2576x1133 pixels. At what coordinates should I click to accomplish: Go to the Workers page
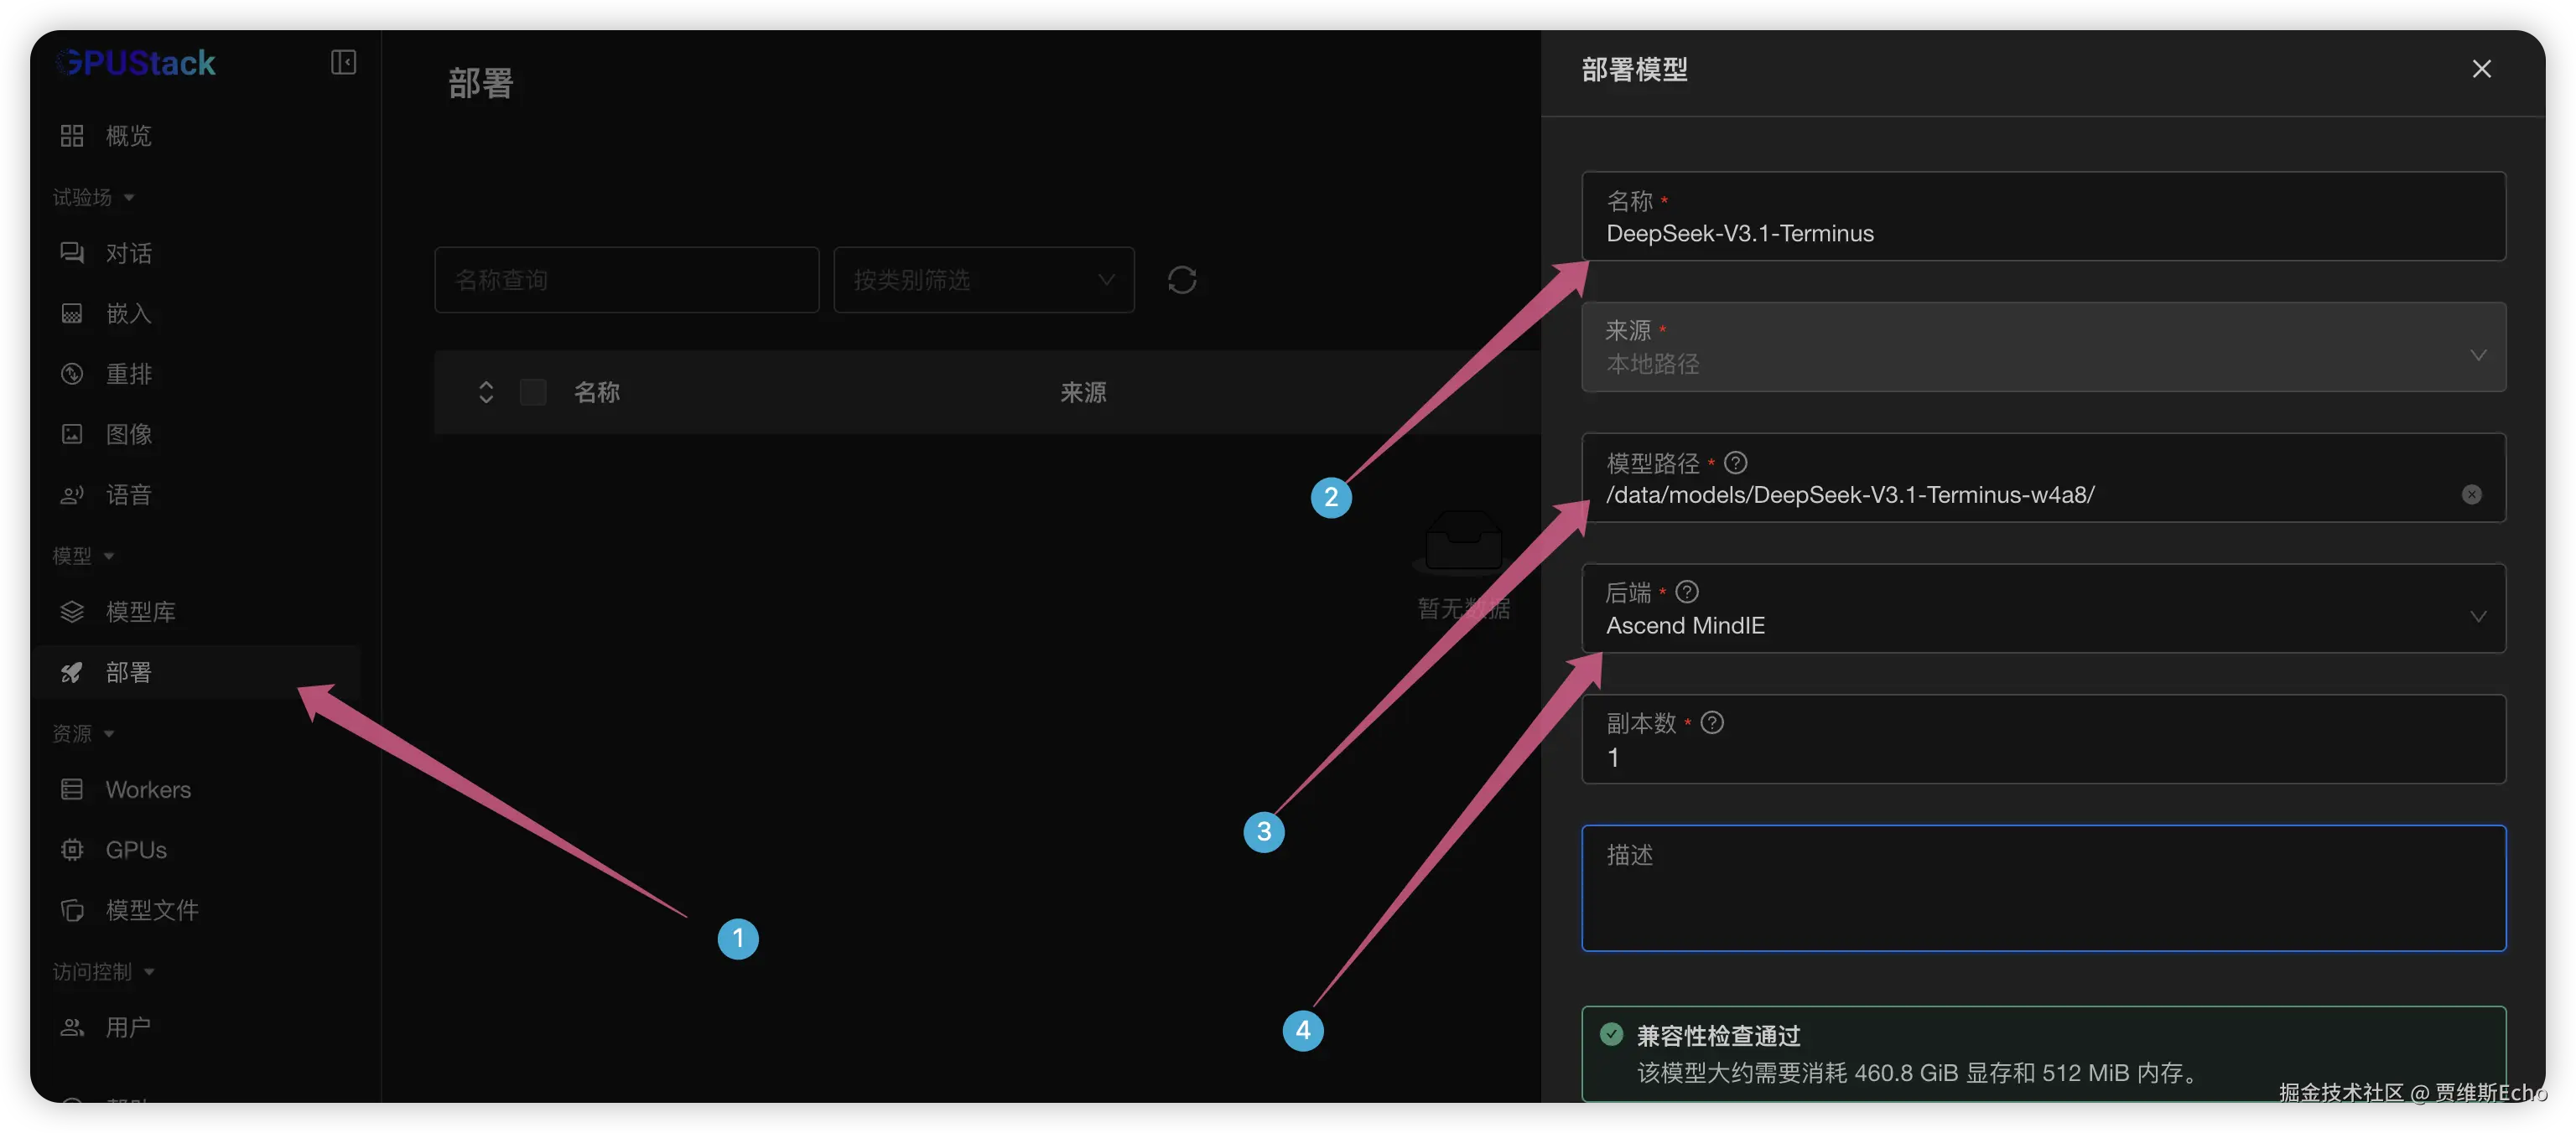coord(148,789)
